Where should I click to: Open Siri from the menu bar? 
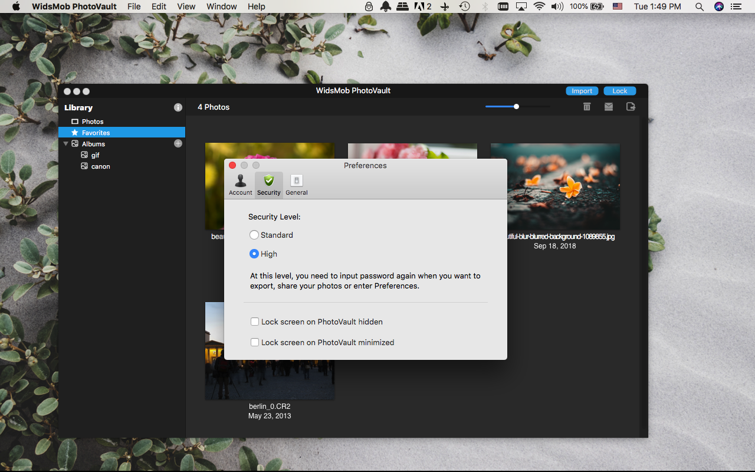719,6
